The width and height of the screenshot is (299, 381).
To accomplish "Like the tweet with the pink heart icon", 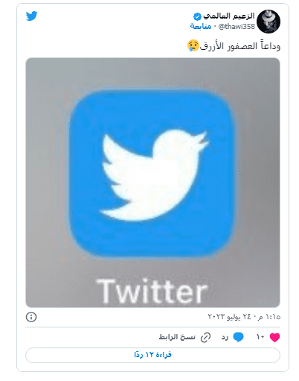I will [274, 337].
